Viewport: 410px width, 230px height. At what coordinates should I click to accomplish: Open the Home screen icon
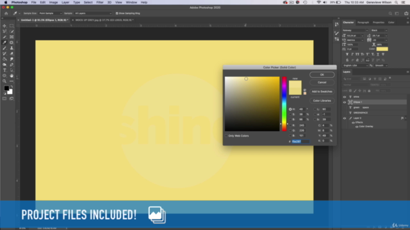click(x=6, y=13)
